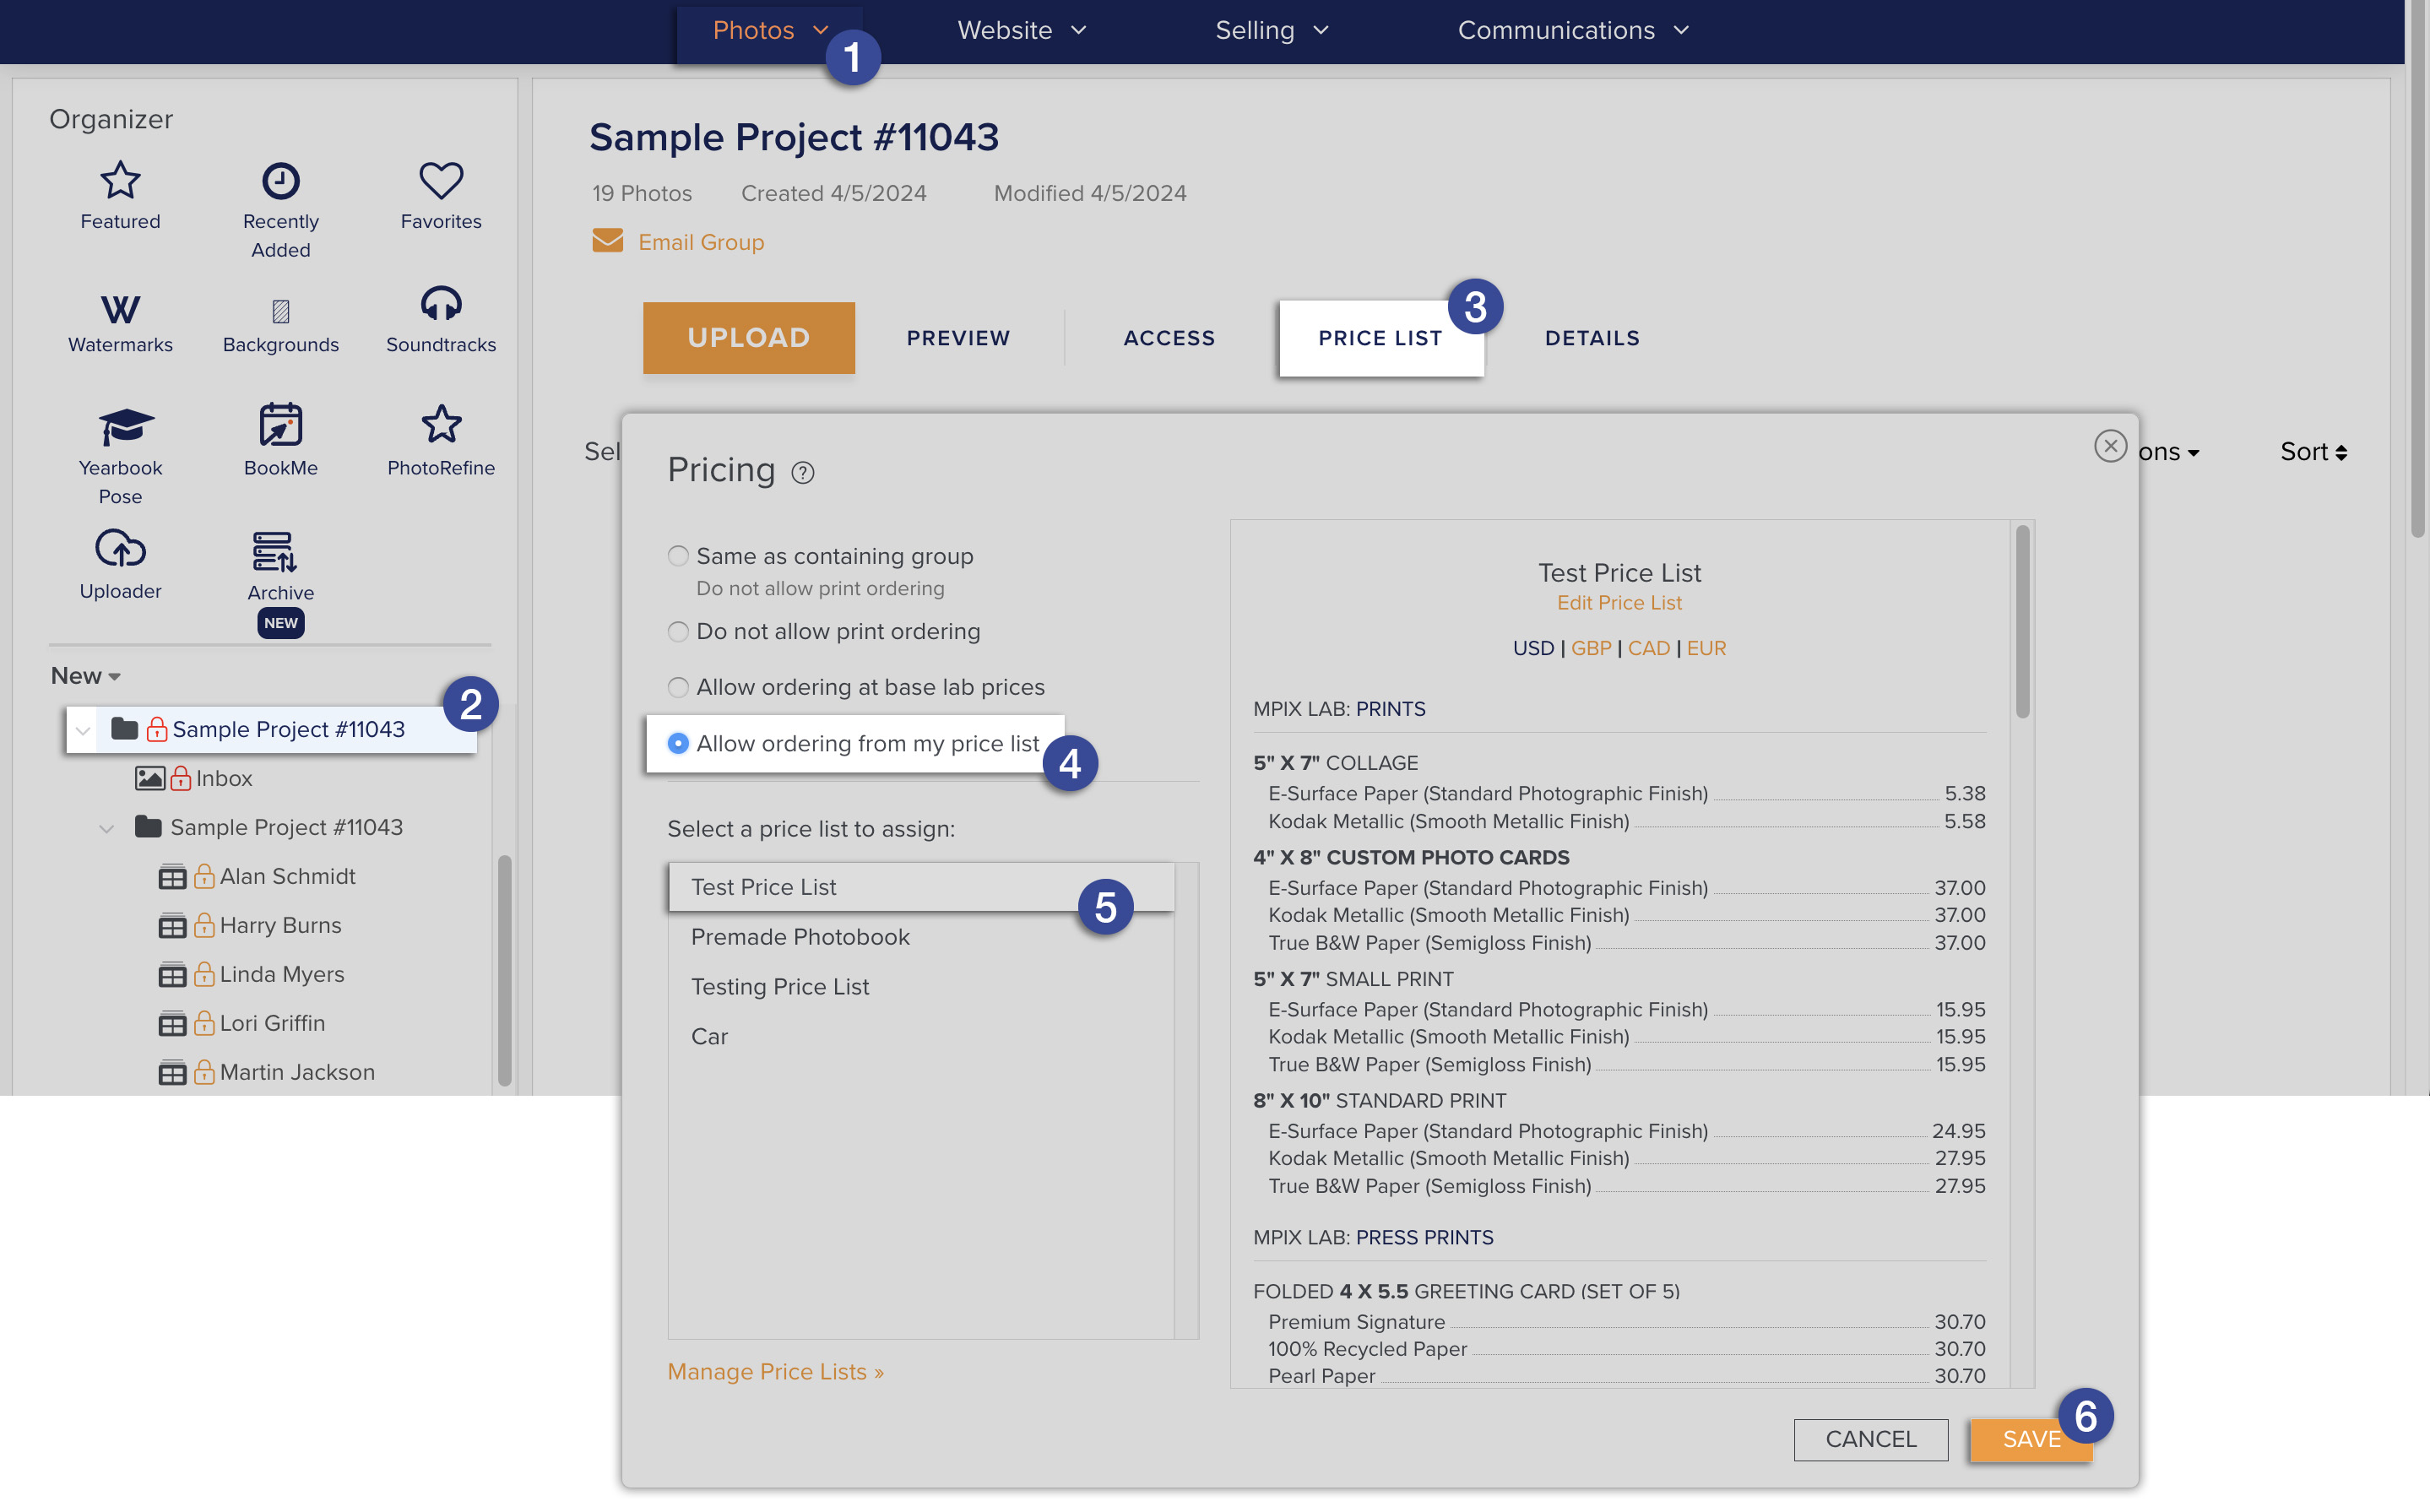
Task: Open Recently Added clock icon
Action: (x=280, y=181)
